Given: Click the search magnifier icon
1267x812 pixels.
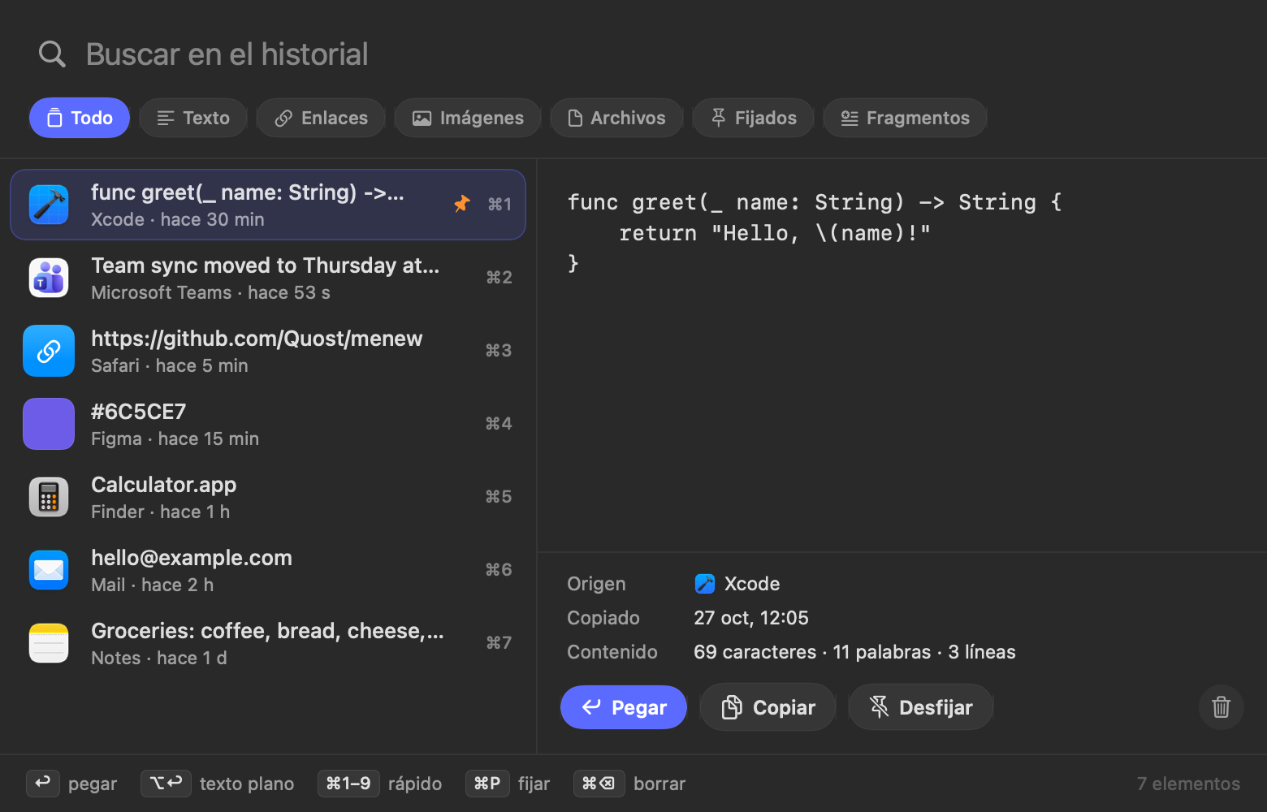Looking at the screenshot, I should coord(52,54).
